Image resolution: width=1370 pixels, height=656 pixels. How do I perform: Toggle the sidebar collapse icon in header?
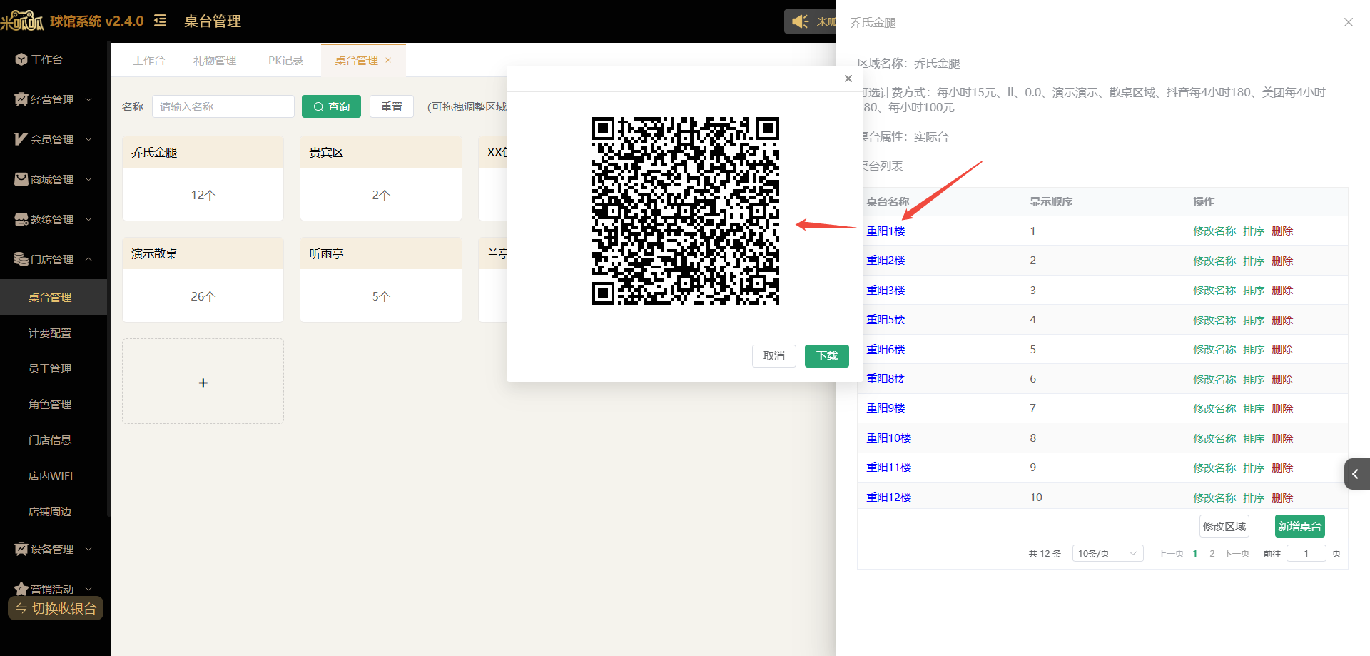pos(161,21)
